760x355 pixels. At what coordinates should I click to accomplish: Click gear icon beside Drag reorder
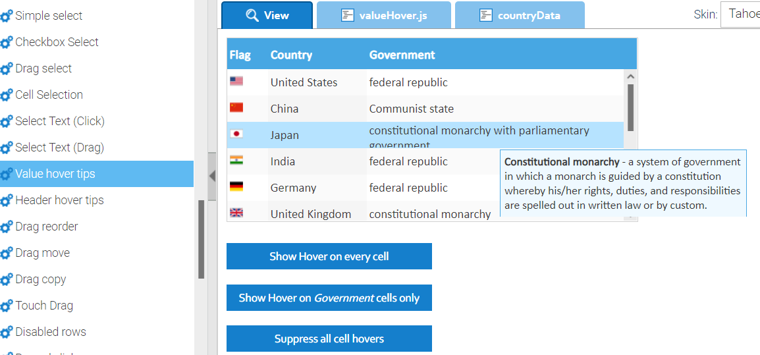coord(7,227)
